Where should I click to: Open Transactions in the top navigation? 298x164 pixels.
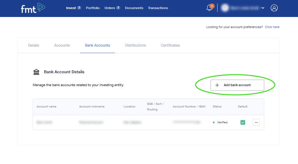[x=158, y=8]
